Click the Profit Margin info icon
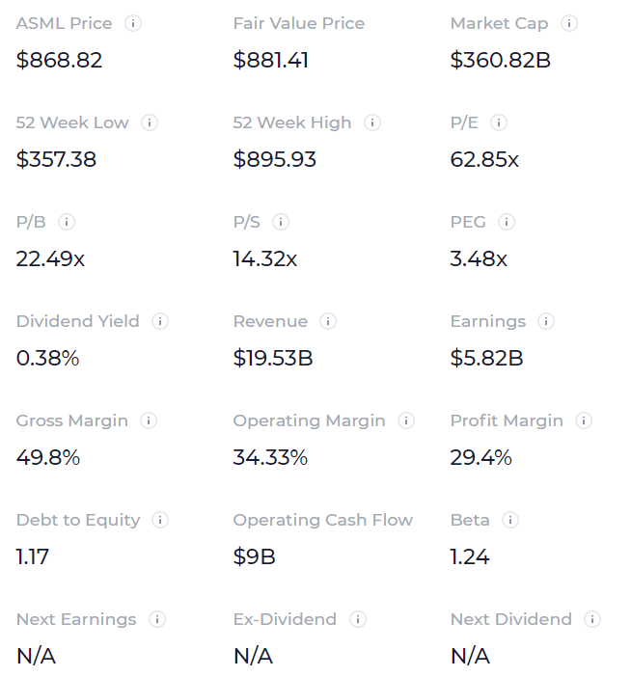Screen dimensions: 631x677 point(584,420)
